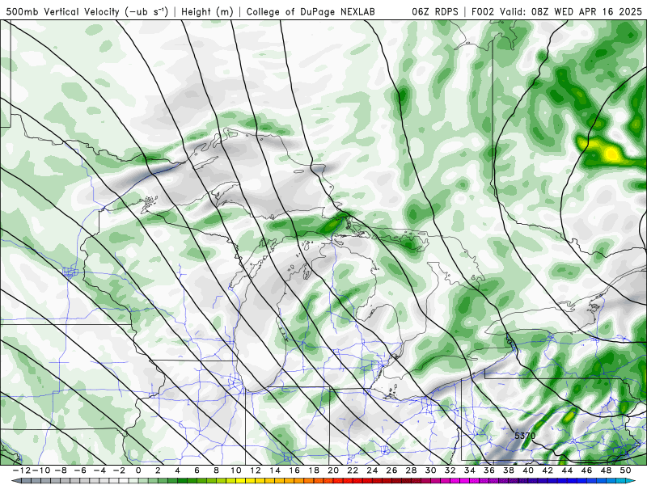Click the 32 label on the color scale

(450, 470)
